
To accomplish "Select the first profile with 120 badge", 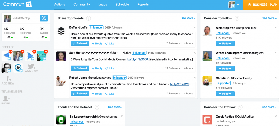I will point(6,56).
